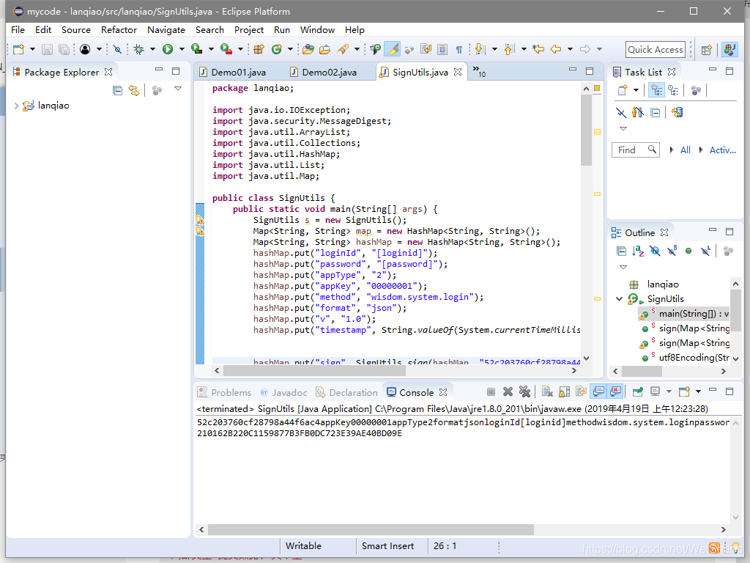750x563 pixels.
Task: Click into the Quick Access field
Action: (656, 49)
